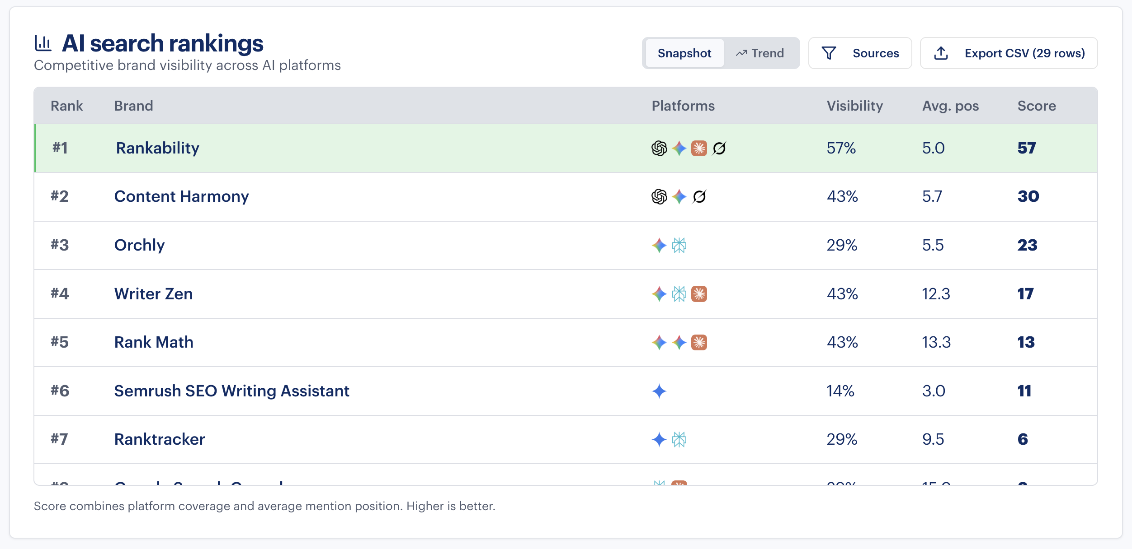
Task: Open Semrush SEO Writing Assistant entry
Action: (231, 391)
